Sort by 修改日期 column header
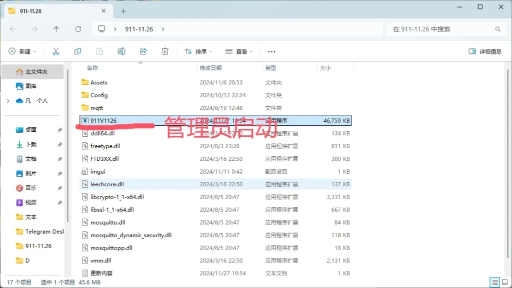 coord(210,68)
